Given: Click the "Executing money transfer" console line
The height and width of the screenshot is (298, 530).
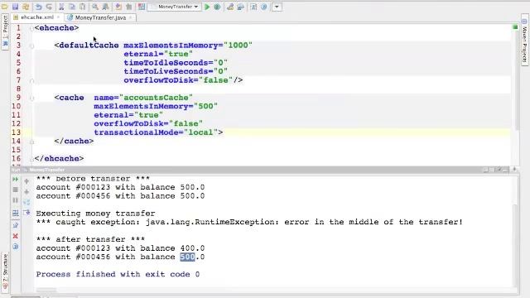Looking at the screenshot, I should [96, 214].
